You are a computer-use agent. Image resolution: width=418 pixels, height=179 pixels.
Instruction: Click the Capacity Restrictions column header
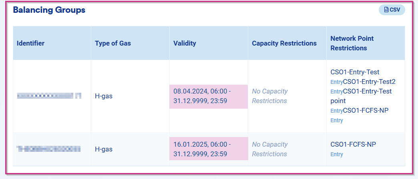click(x=284, y=43)
